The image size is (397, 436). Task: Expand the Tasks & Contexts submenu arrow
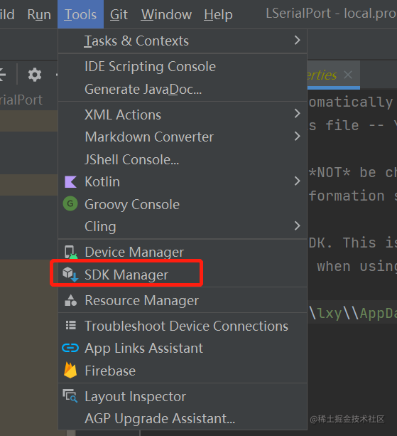297,41
